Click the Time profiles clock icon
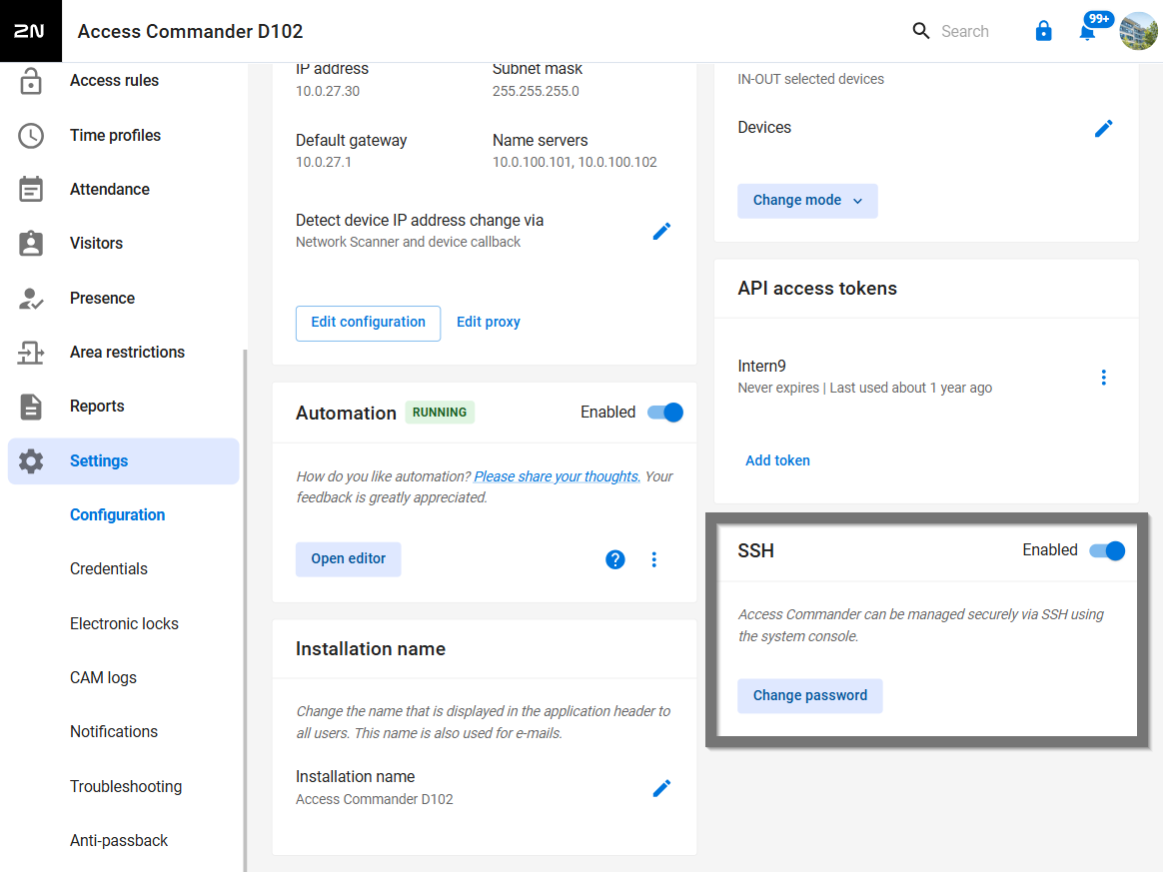Viewport: 1163px width, 872px height. point(30,136)
